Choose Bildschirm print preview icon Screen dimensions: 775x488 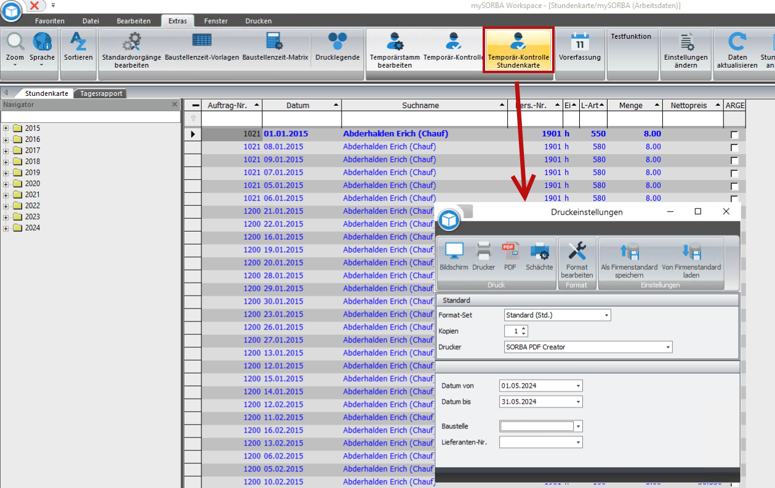click(454, 251)
